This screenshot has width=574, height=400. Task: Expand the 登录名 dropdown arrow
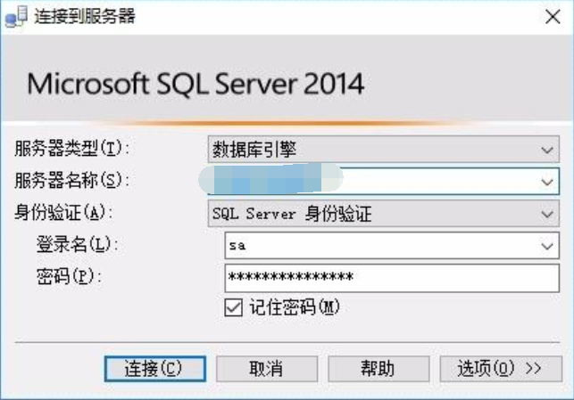(547, 246)
